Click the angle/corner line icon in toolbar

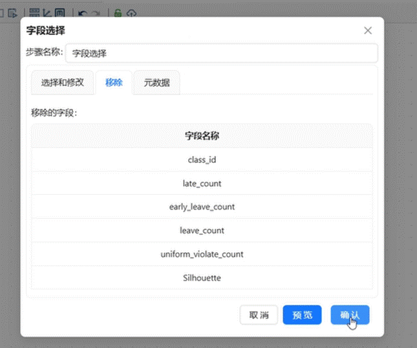[x=47, y=12]
